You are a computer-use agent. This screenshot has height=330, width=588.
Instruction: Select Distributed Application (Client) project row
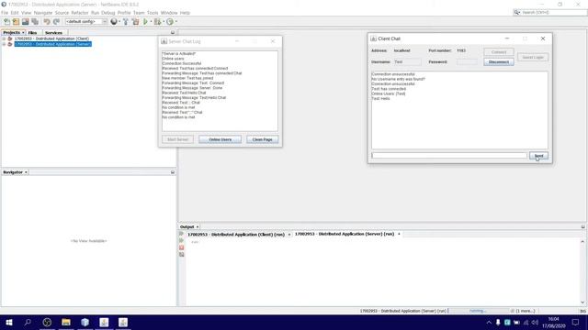(x=51, y=38)
